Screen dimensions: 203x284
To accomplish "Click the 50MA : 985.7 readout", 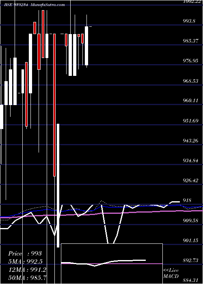I will 27,278.
